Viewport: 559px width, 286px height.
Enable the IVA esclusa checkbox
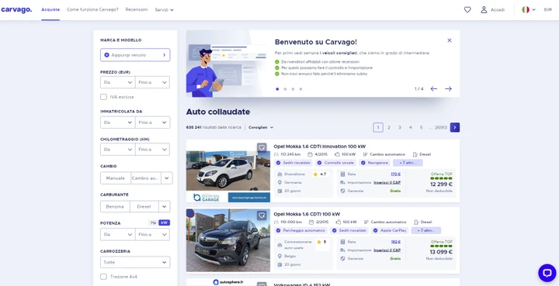(103, 97)
